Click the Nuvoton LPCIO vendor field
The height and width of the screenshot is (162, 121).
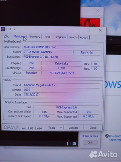(x=32, y=73)
